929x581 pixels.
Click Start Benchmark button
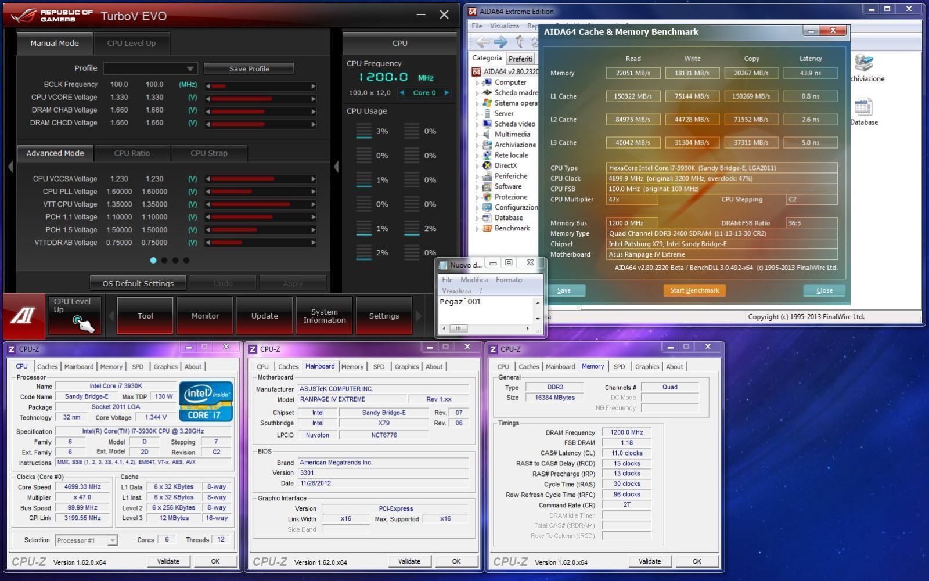point(694,290)
